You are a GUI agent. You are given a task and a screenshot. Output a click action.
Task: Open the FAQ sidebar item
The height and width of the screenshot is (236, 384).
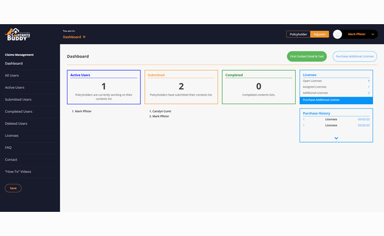point(8,147)
